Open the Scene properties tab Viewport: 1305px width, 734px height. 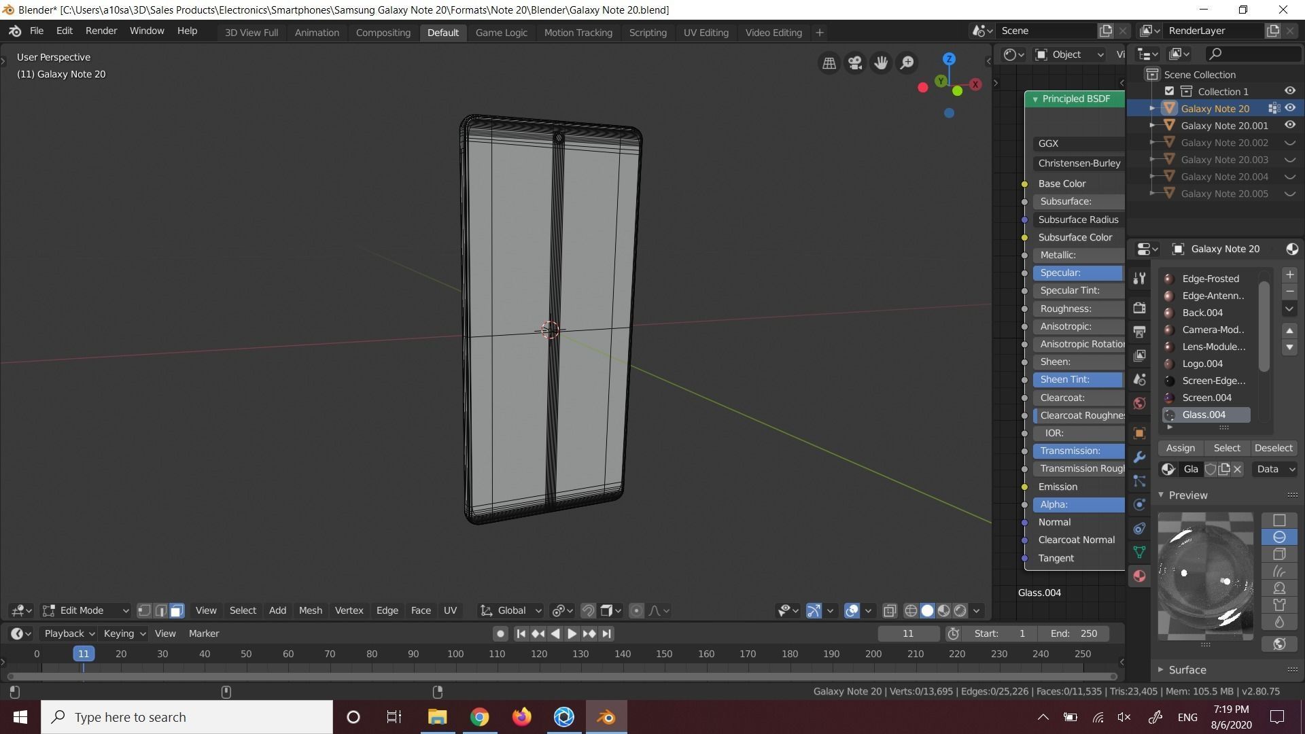coord(1139,379)
